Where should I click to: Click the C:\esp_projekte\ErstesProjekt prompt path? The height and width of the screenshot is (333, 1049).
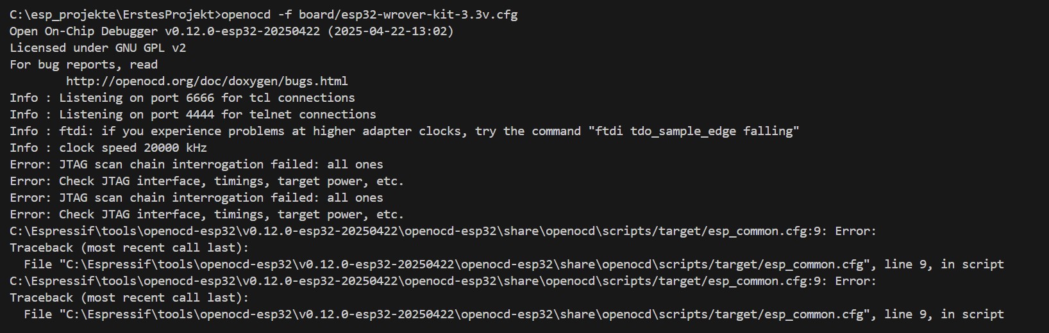[114, 15]
